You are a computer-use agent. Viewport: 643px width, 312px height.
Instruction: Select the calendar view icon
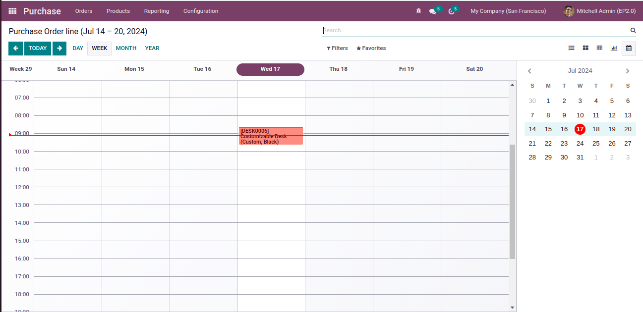[629, 48]
